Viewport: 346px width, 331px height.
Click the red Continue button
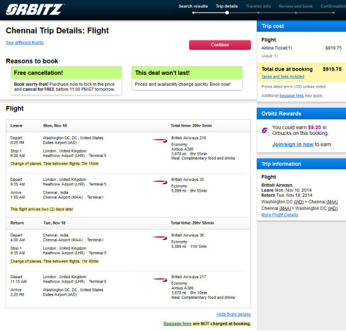point(220,45)
